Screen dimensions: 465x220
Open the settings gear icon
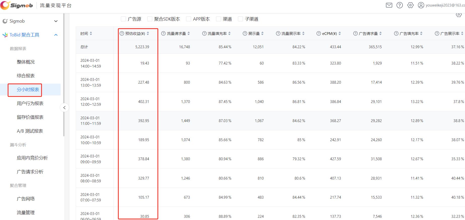tap(410, 5)
